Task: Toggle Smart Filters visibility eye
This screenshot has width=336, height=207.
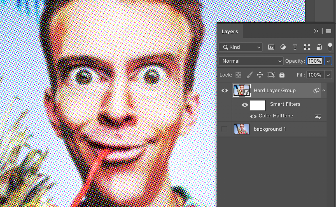Action: [x=245, y=105]
